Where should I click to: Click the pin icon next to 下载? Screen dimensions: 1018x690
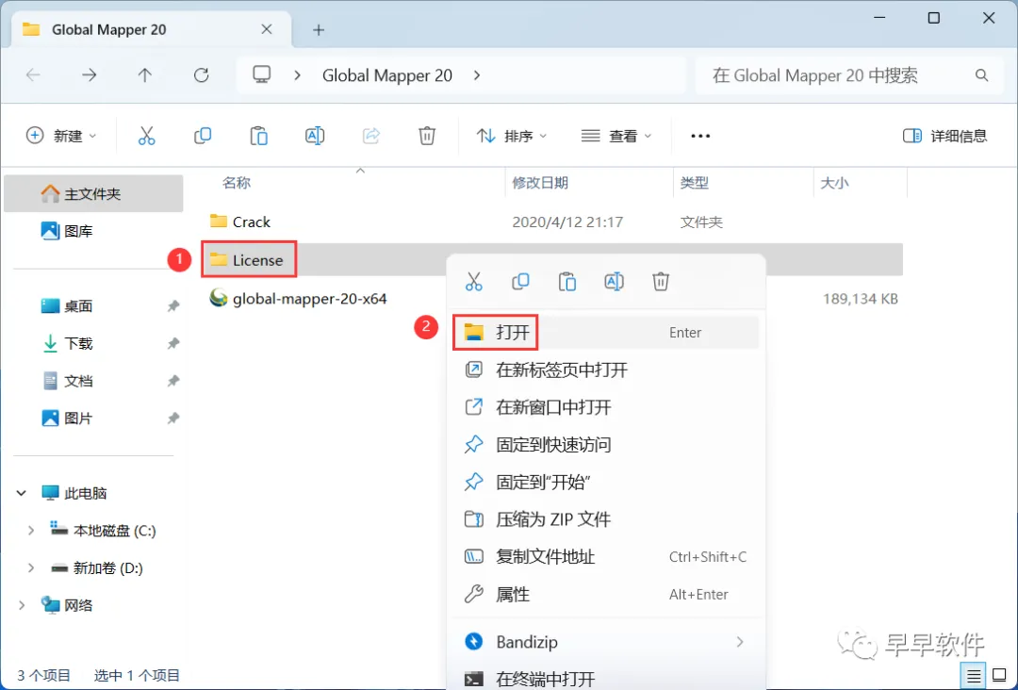point(173,343)
